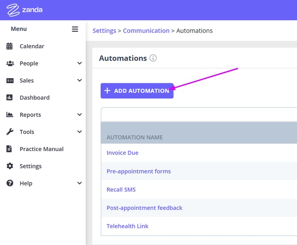Expand the Tools submenu chevron
Image resolution: width=297 pixels, height=245 pixels.
click(x=79, y=132)
